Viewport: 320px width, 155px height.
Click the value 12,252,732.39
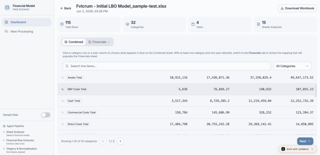tap(302, 101)
